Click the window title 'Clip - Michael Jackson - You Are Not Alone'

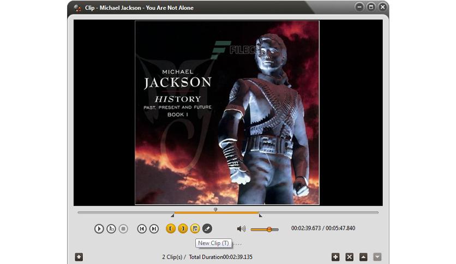coord(139,8)
